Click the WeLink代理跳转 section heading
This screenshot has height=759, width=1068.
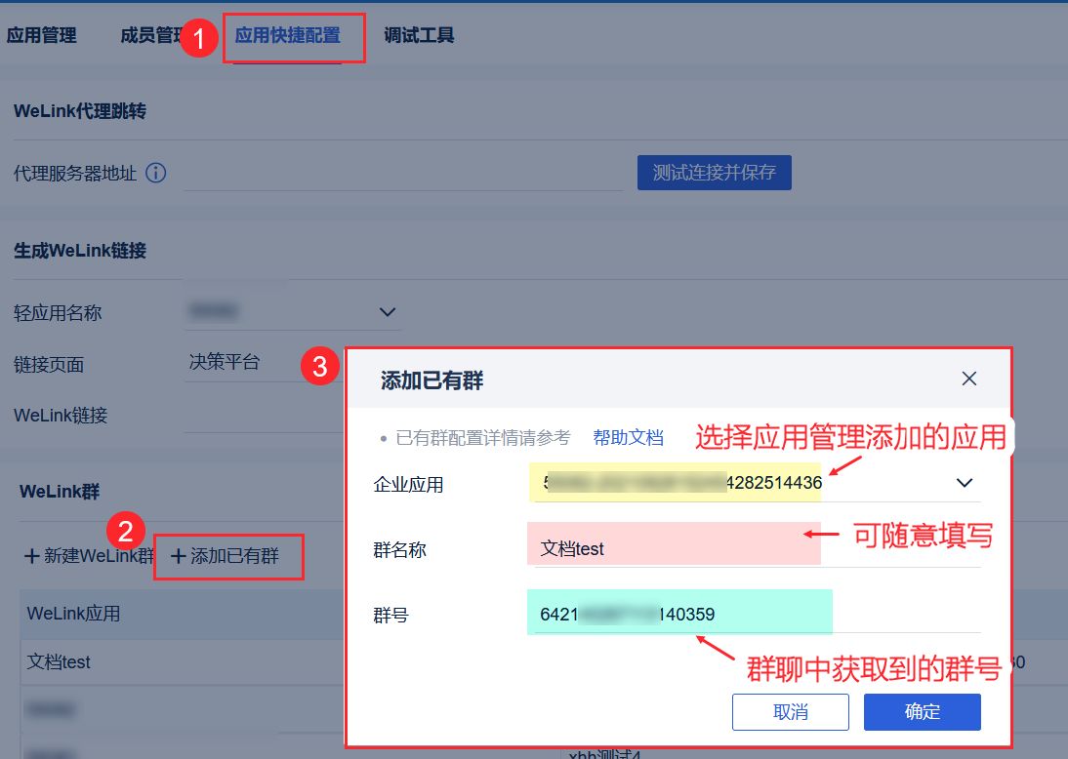tap(80, 111)
